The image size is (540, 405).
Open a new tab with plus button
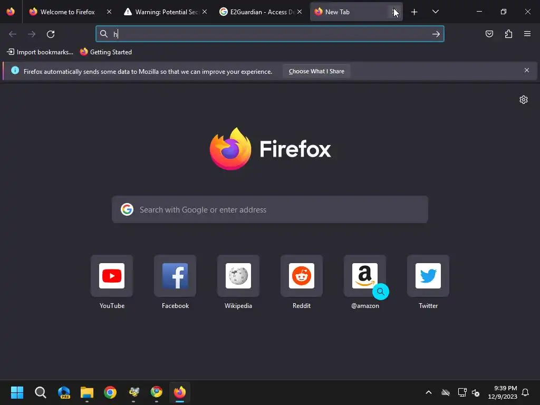pos(414,12)
